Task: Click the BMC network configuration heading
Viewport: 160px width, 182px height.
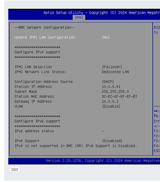Action: pos(44,27)
